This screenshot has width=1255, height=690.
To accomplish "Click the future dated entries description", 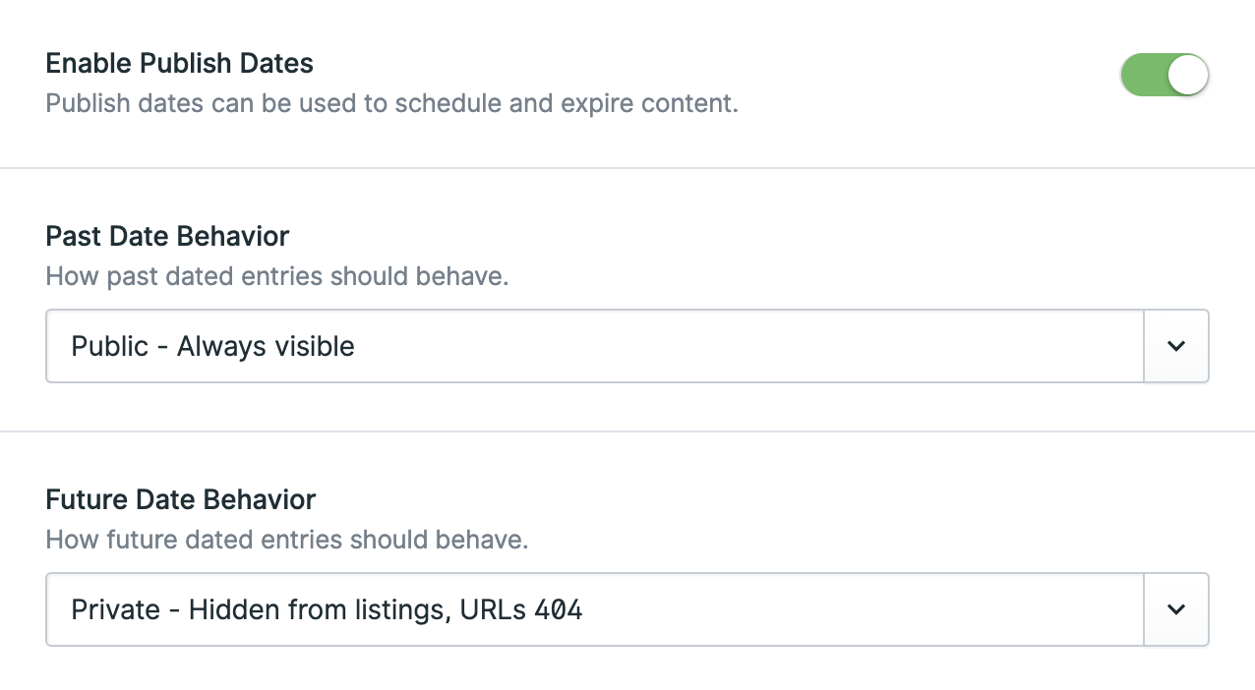I will (287, 540).
